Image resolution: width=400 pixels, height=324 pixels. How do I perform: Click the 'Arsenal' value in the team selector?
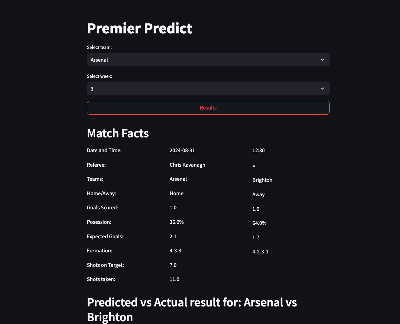(x=99, y=60)
